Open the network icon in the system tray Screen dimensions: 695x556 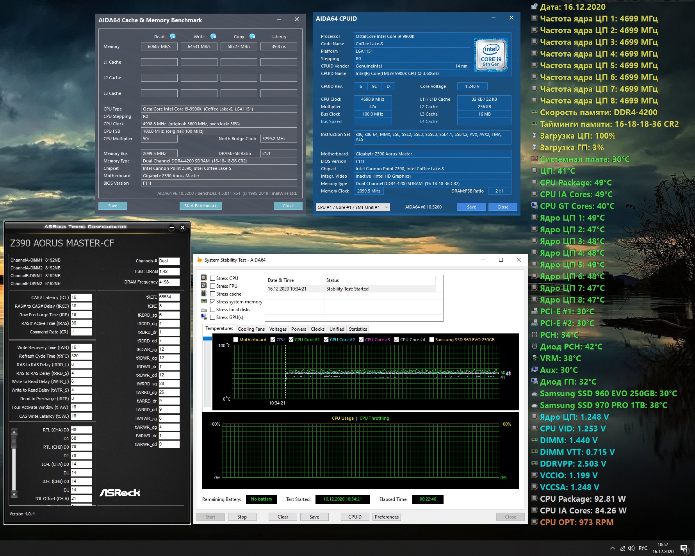point(622,548)
